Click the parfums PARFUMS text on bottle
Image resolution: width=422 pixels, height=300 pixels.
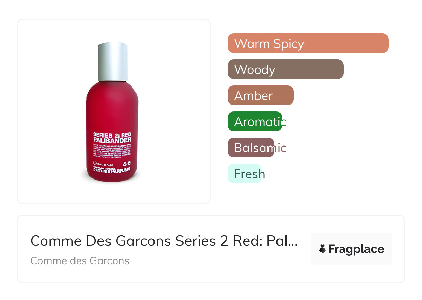[x=112, y=170]
